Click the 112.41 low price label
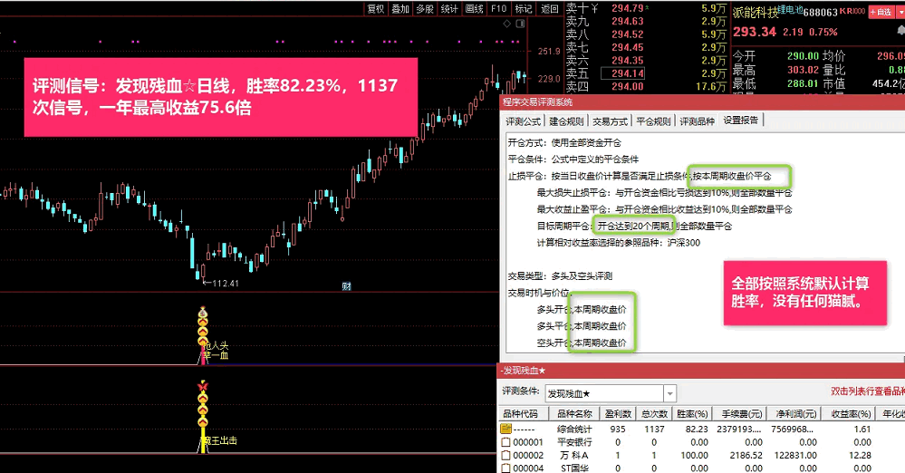The image size is (905, 473). coord(225,284)
